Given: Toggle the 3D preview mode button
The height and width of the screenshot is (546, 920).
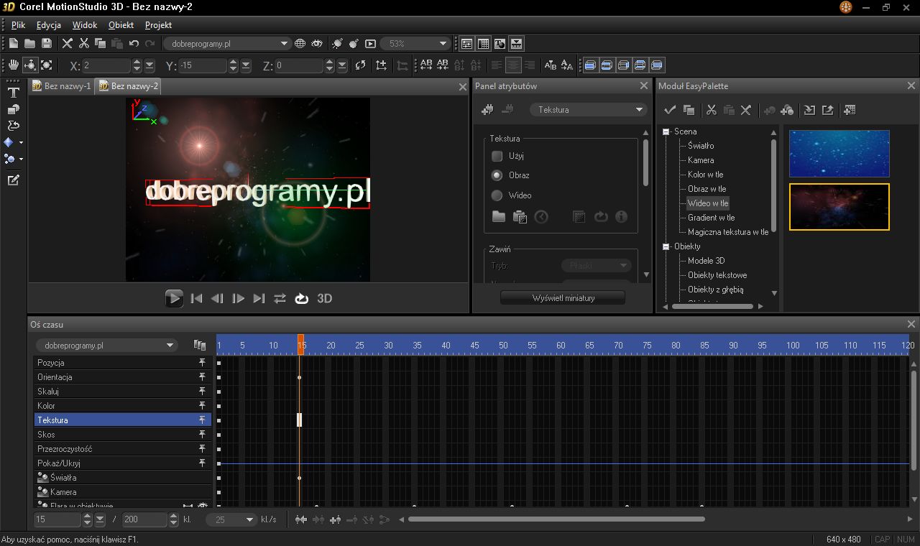Looking at the screenshot, I should [325, 298].
